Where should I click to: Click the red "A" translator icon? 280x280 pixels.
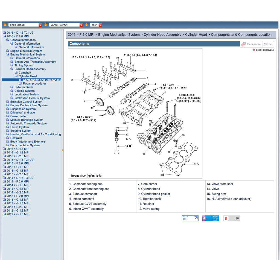coord(243,45)
